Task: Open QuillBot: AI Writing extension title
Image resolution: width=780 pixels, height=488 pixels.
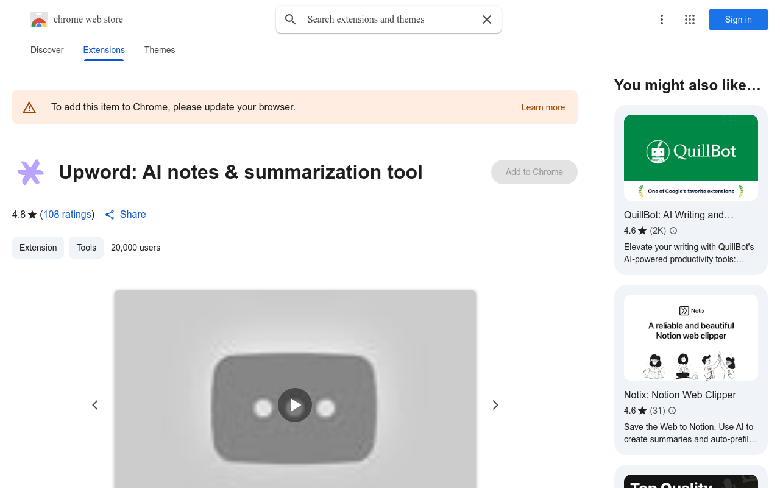Action: click(679, 215)
